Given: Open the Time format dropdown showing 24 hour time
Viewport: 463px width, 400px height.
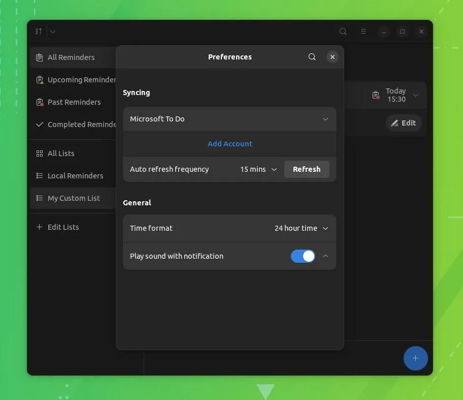Looking at the screenshot, I should tap(302, 228).
